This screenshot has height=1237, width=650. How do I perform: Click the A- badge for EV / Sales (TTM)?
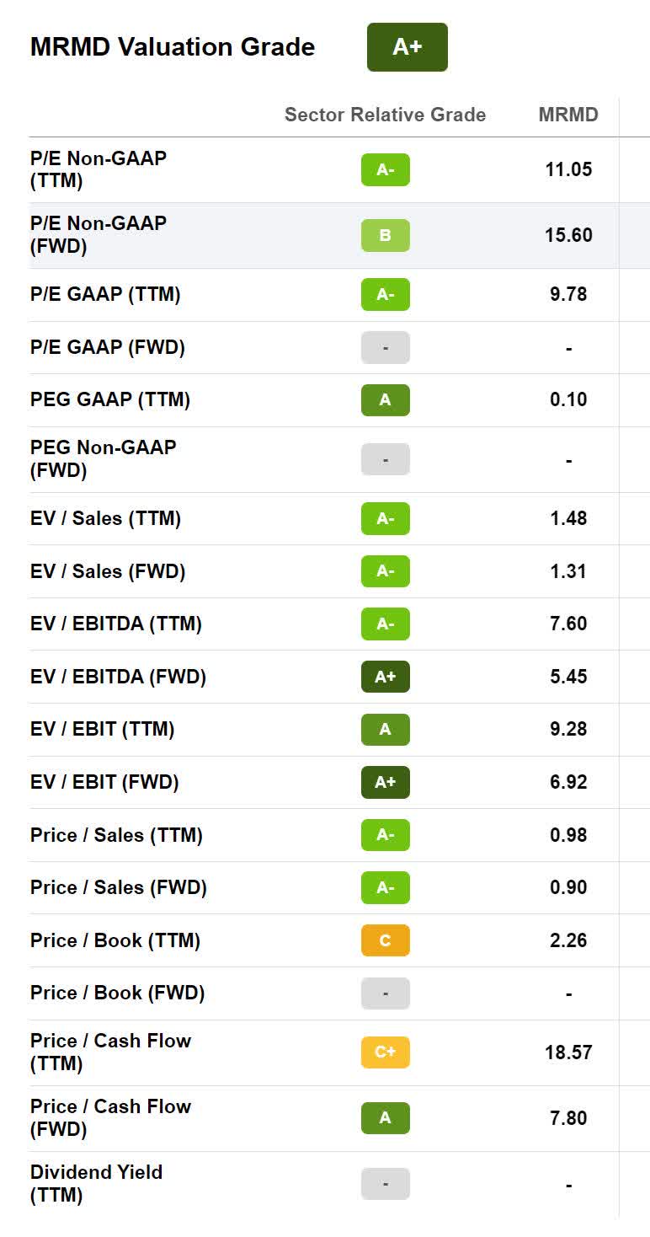click(x=385, y=519)
